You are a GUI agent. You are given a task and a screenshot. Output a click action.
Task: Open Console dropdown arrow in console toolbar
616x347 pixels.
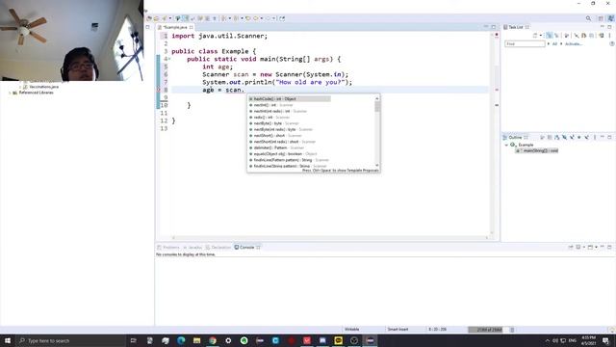point(596,247)
